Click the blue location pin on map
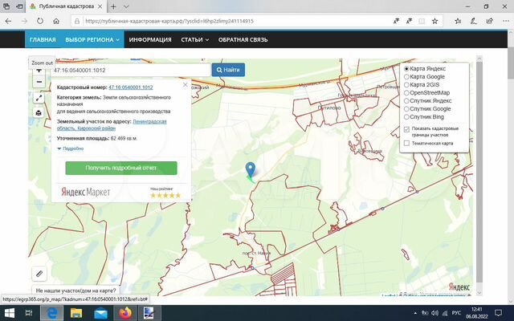 point(251,170)
